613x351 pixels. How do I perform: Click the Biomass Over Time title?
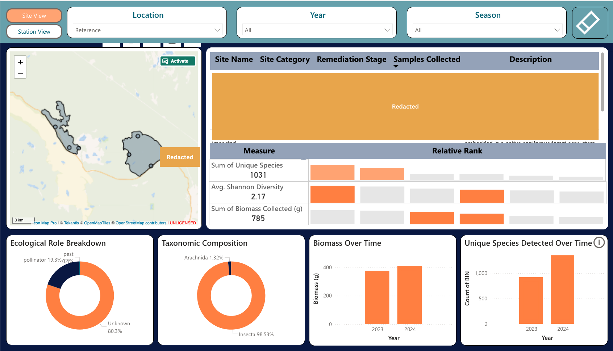(x=347, y=243)
